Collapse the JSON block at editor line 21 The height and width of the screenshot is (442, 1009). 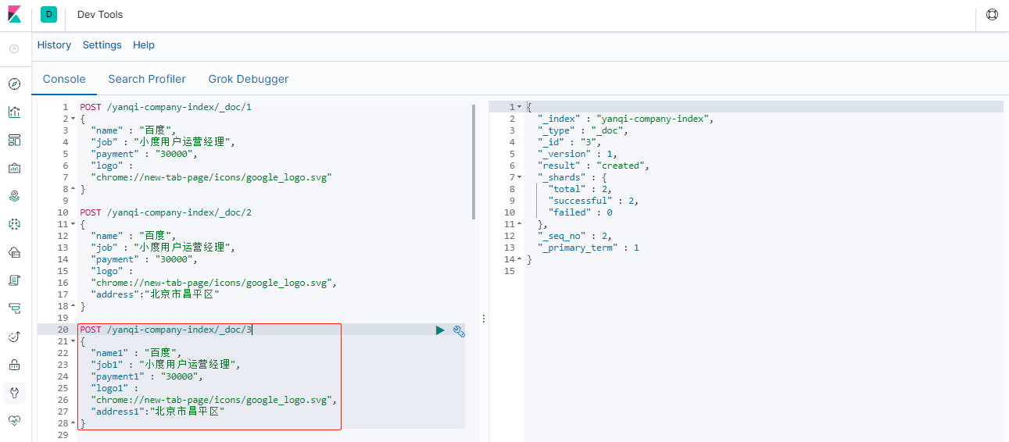(73, 341)
